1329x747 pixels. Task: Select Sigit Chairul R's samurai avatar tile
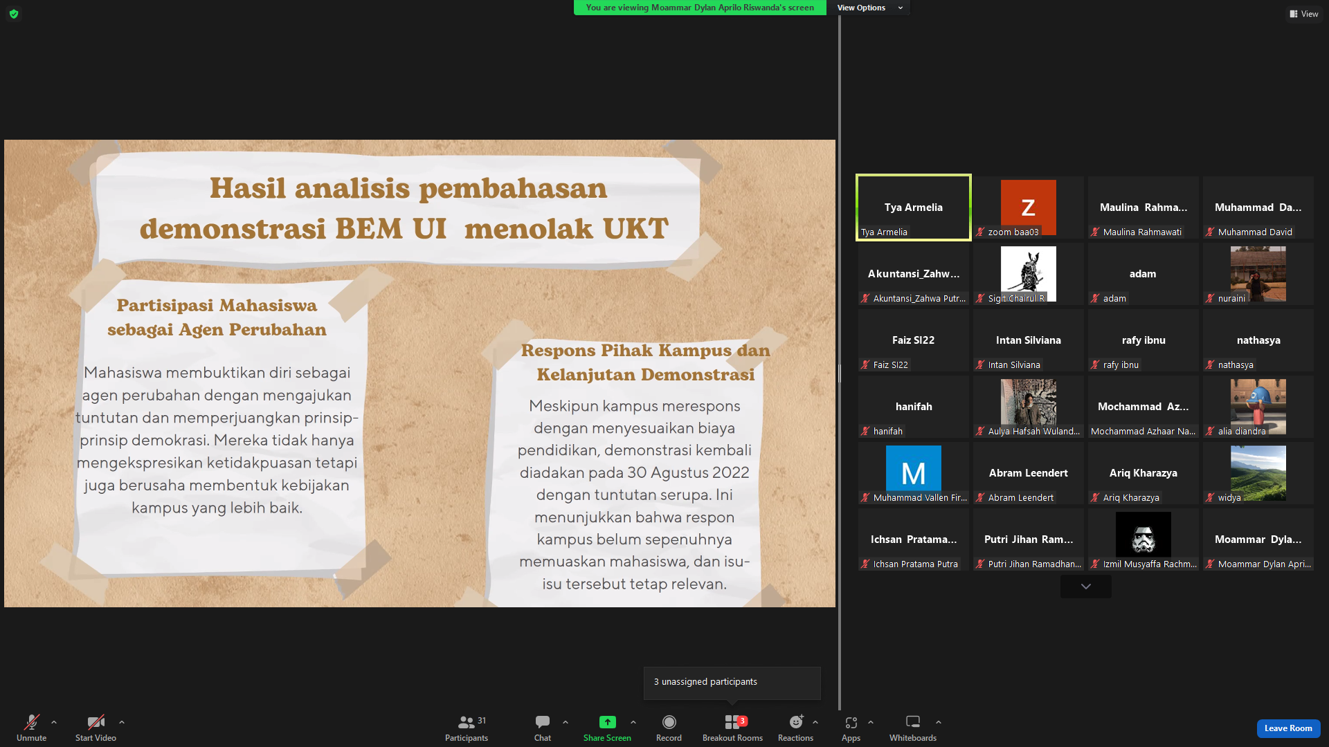pos(1029,274)
